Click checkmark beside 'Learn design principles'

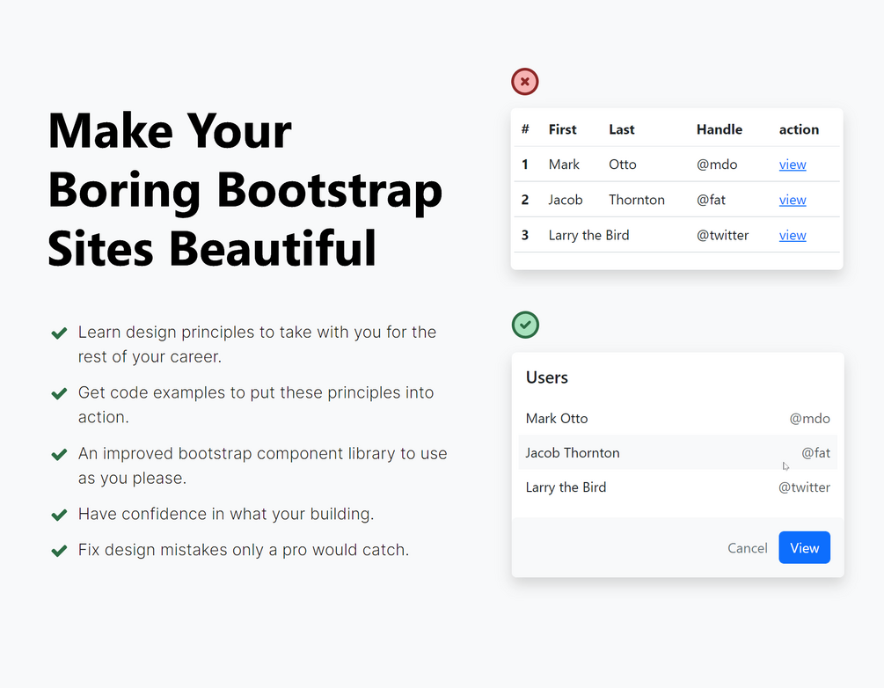coord(59,333)
